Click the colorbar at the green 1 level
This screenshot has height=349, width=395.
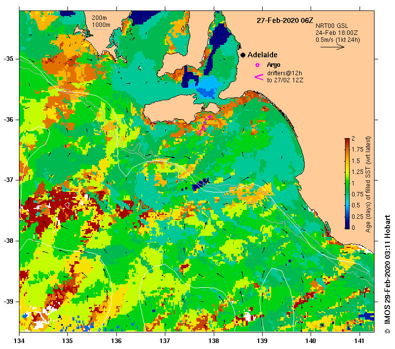347,183
